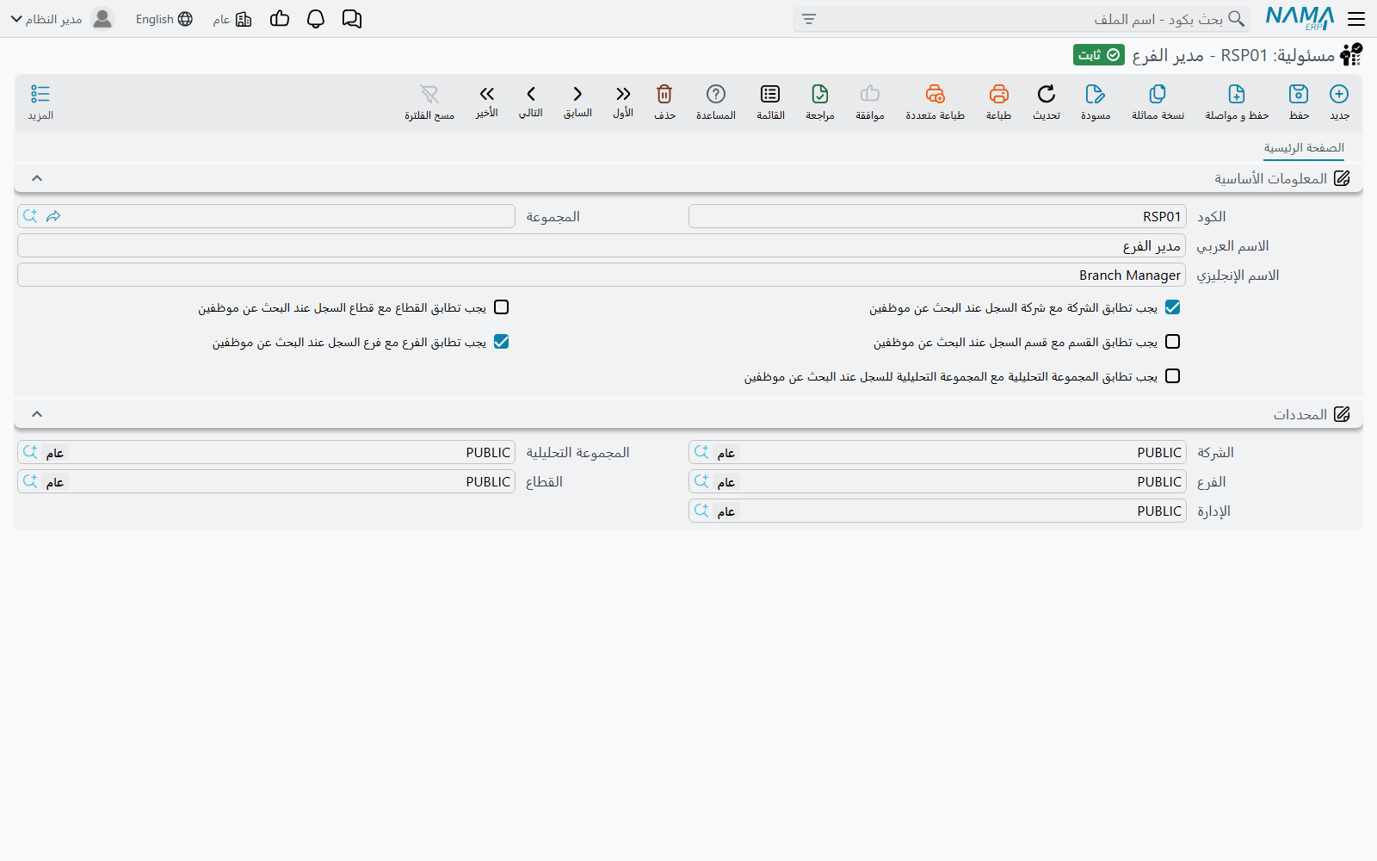The width and height of the screenshot is (1377, 861).
Task: Open the chat messages icon
Action: [x=352, y=19]
